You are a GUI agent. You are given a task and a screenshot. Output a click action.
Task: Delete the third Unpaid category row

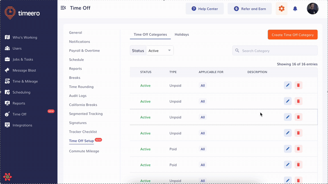pos(298,117)
